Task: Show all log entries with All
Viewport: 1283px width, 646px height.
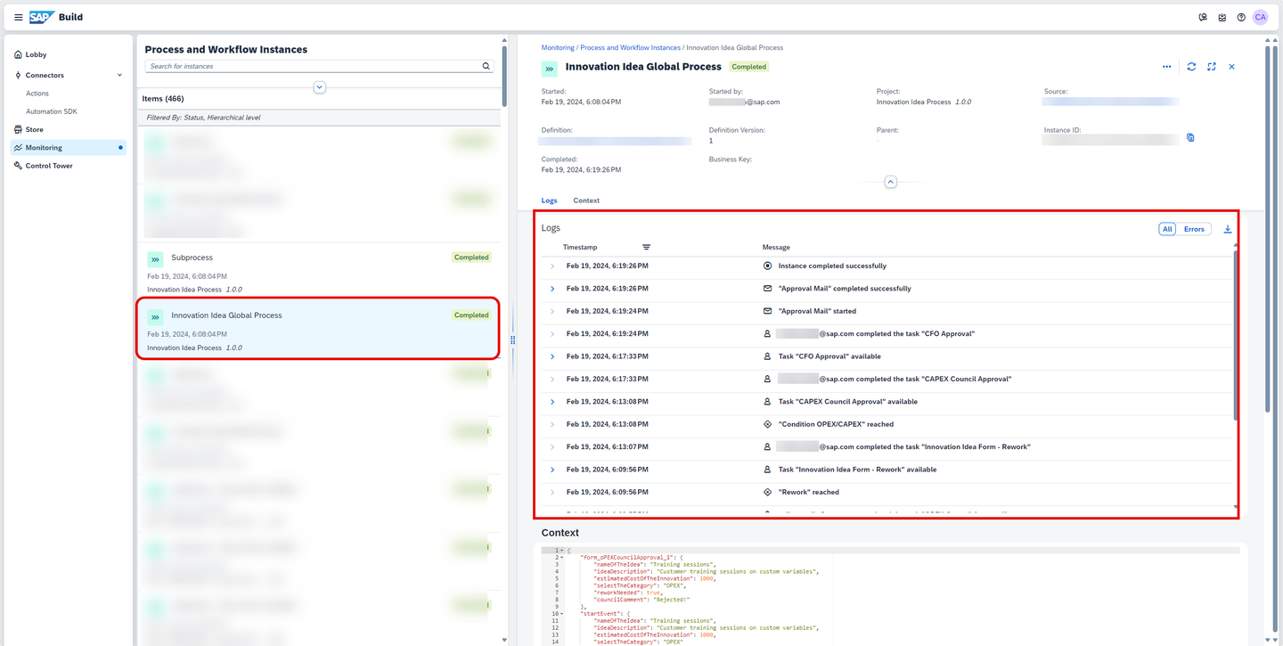Action: pyautogui.click(x=1167, y=229)
